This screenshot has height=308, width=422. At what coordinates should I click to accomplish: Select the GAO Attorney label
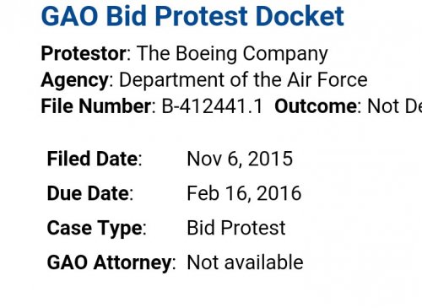point(109,263)
